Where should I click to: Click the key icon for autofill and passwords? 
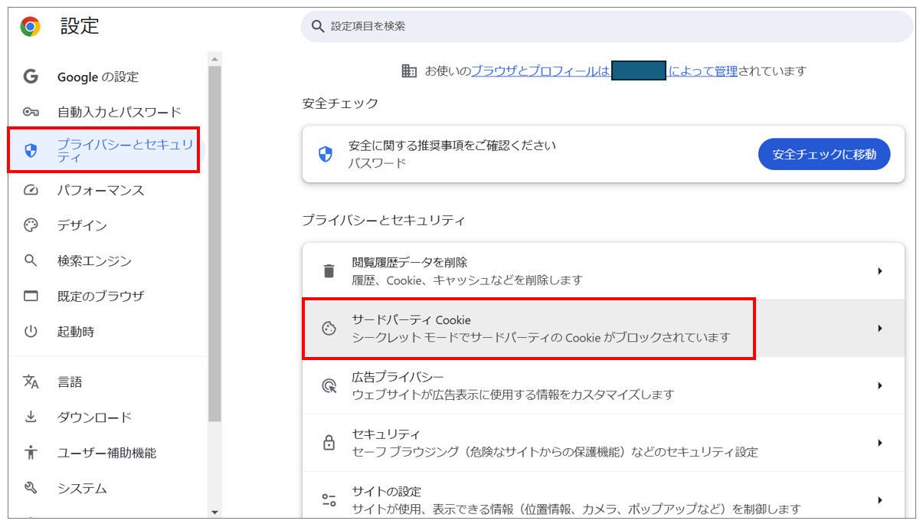(31, 113)
